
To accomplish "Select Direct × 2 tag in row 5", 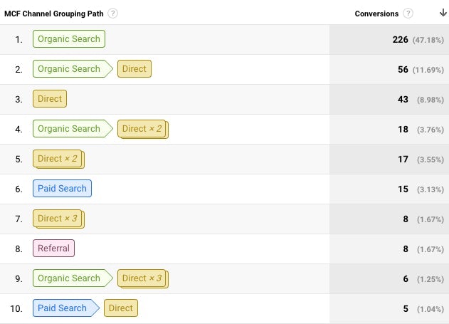I will point(57,159).
